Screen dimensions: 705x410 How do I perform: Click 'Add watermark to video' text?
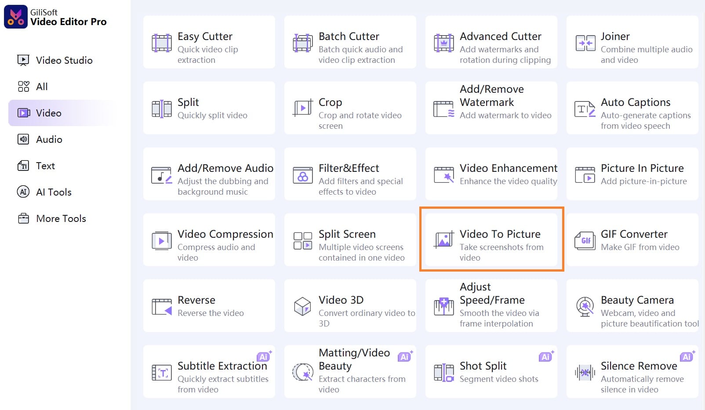point(505,115)
